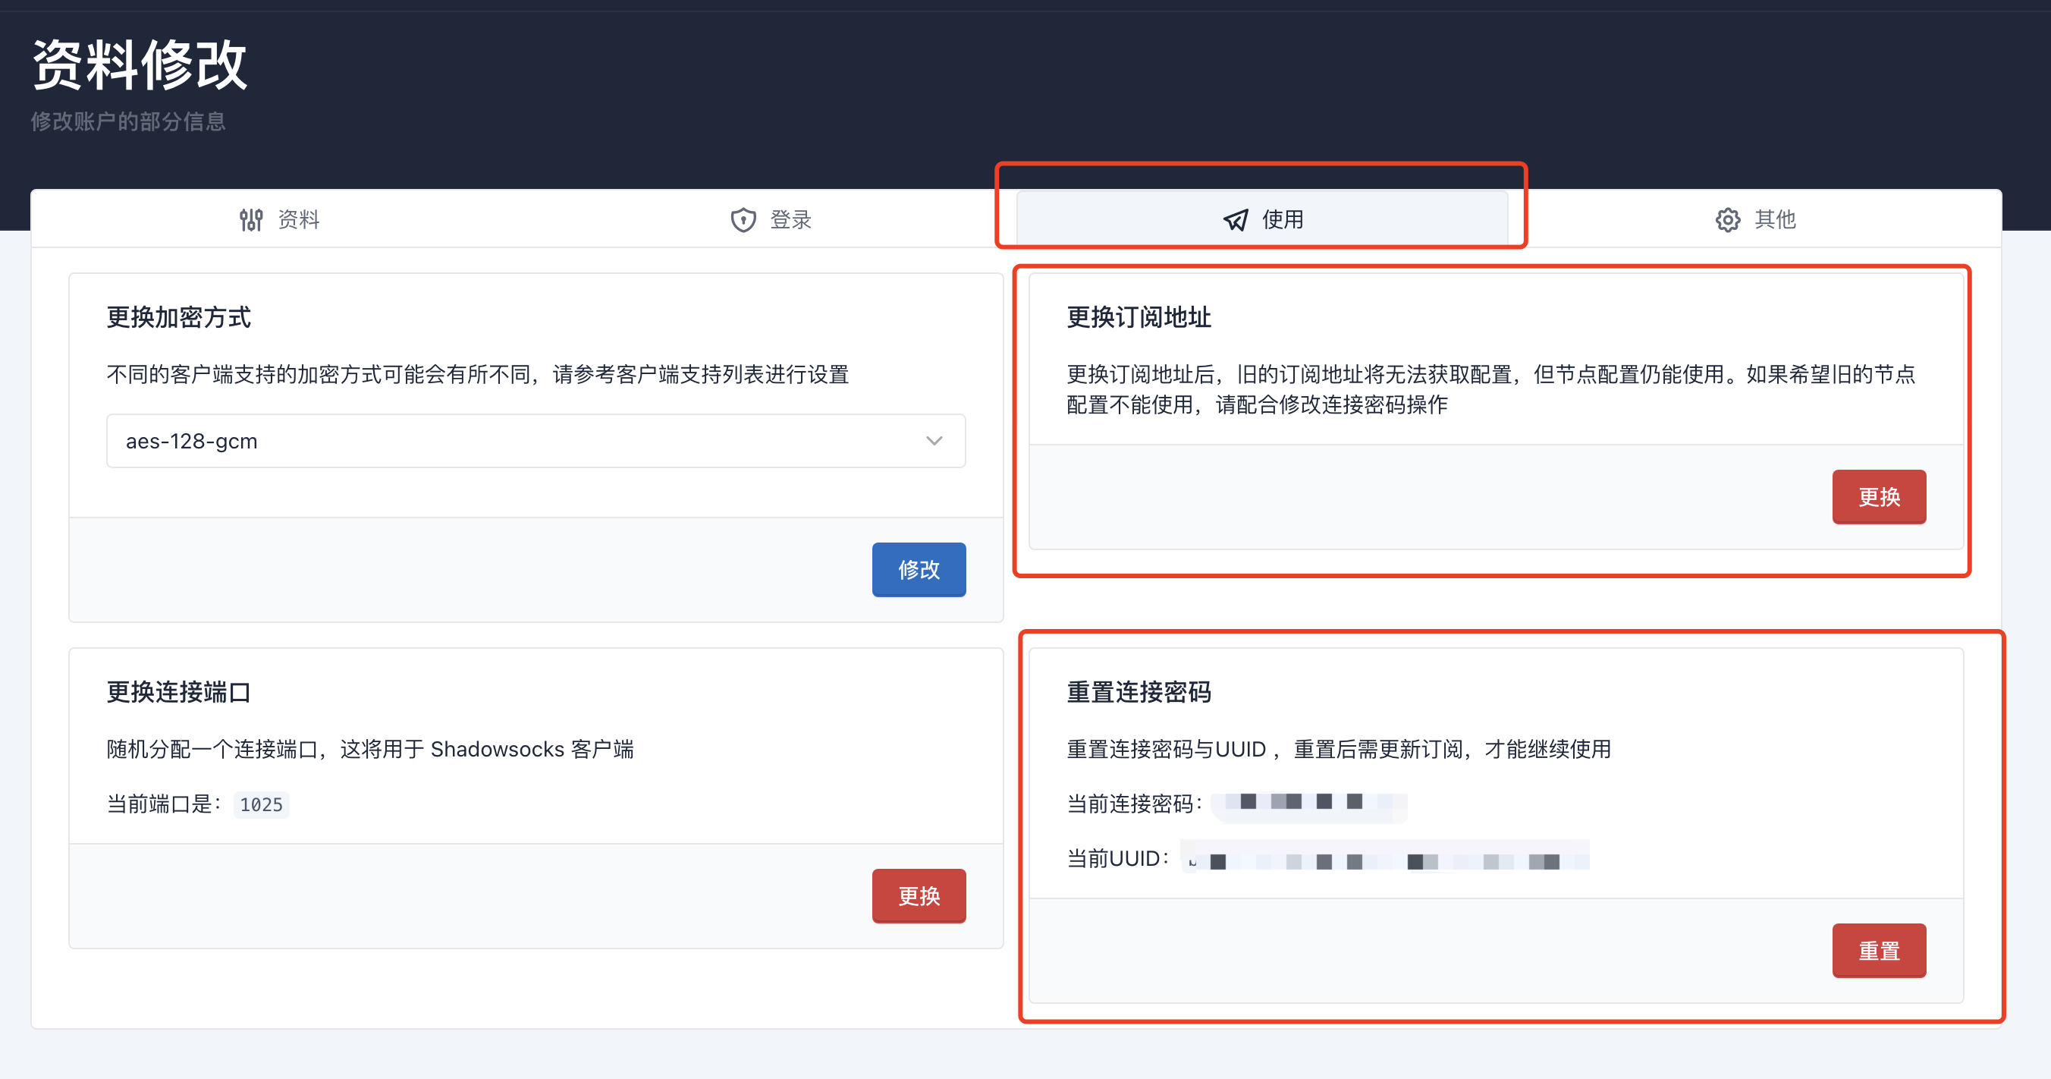The width and height of the screenshot is (2051, 1079).
Task: Click 更换 button under 更换订阅地址
Action: click(1878, 497)
